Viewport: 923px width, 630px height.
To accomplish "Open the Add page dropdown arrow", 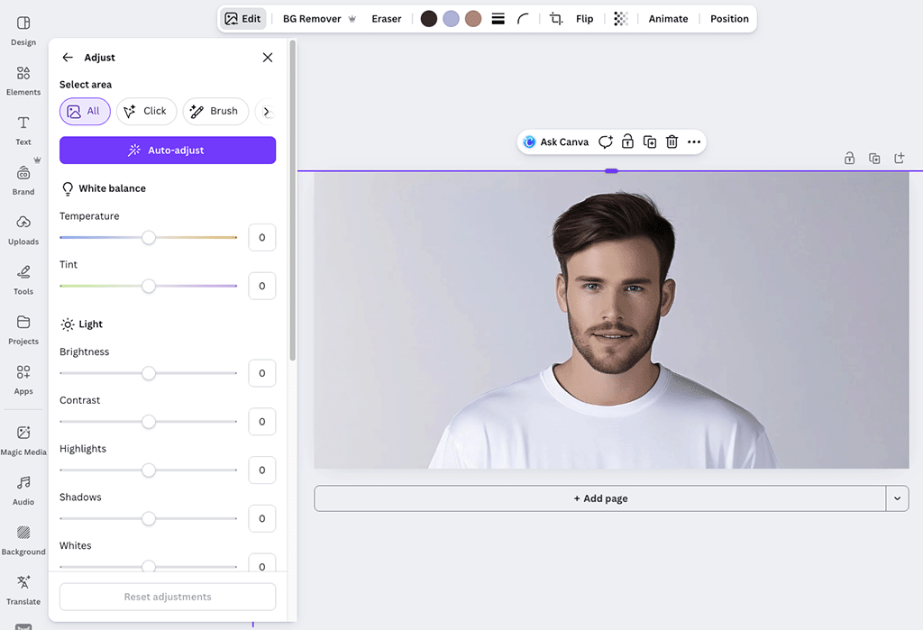I will click(x=897, y=498).
